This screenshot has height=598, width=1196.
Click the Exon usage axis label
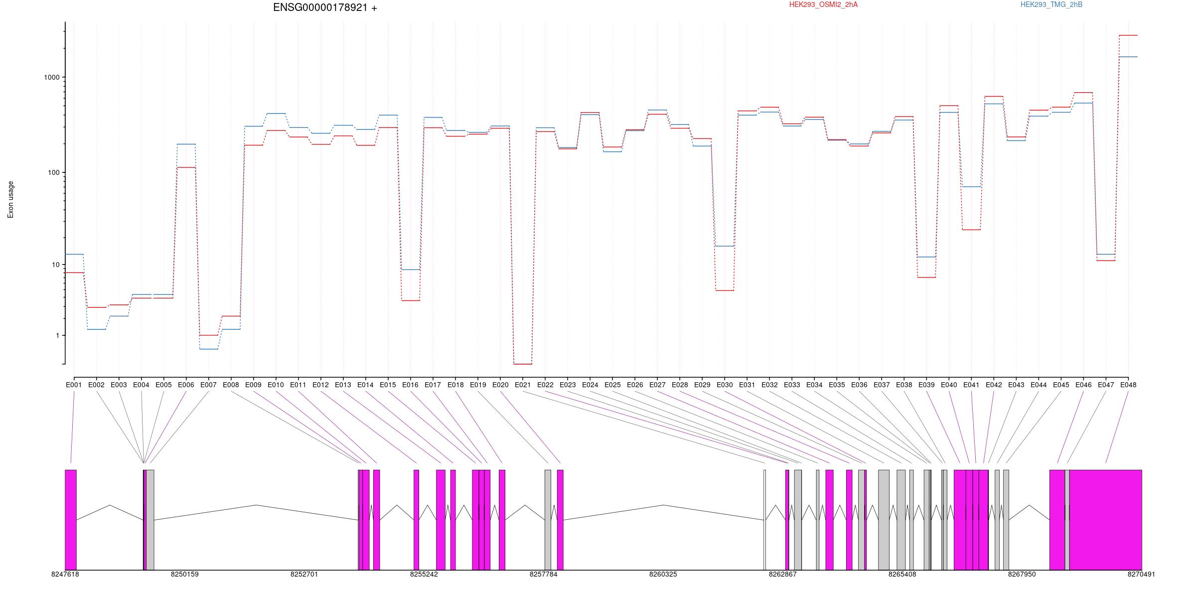coord(10,199)
